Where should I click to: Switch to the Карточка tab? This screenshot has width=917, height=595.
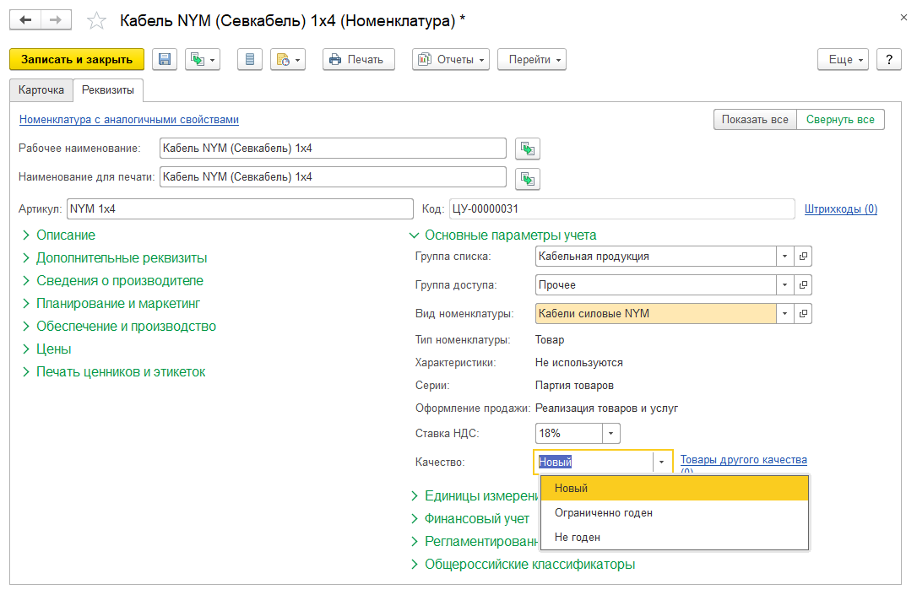click(41, 89)
